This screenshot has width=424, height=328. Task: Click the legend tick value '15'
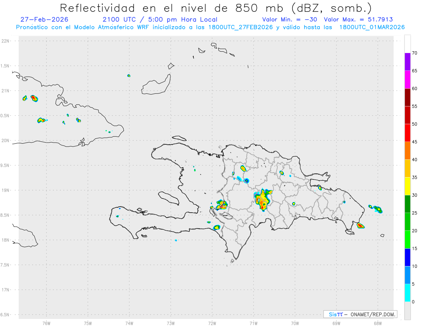pyautogui.click(x=415, y=248)
